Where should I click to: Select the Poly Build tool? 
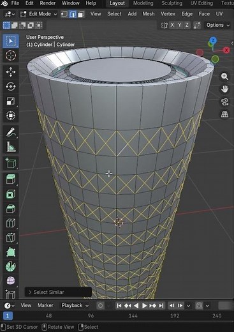[x=11, y=252]
